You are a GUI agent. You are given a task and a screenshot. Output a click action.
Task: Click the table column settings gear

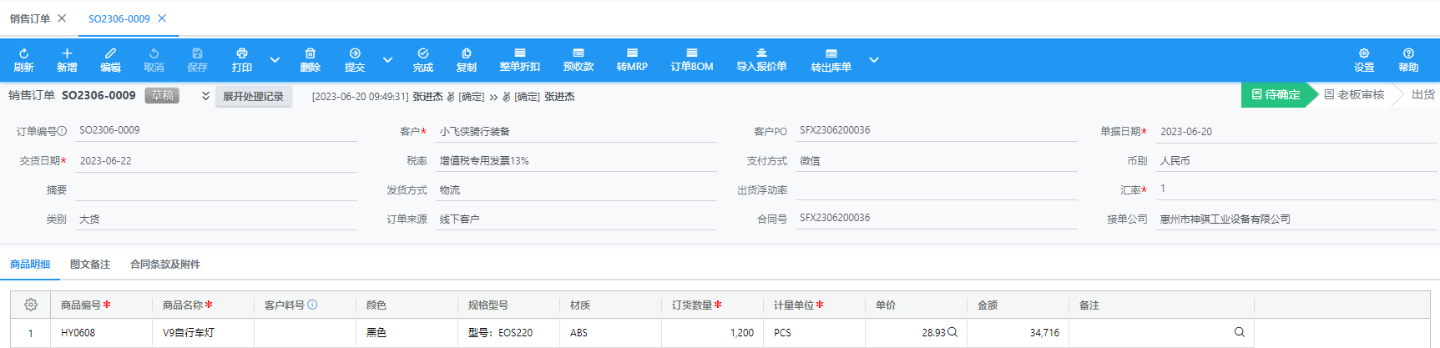point(31,305)
